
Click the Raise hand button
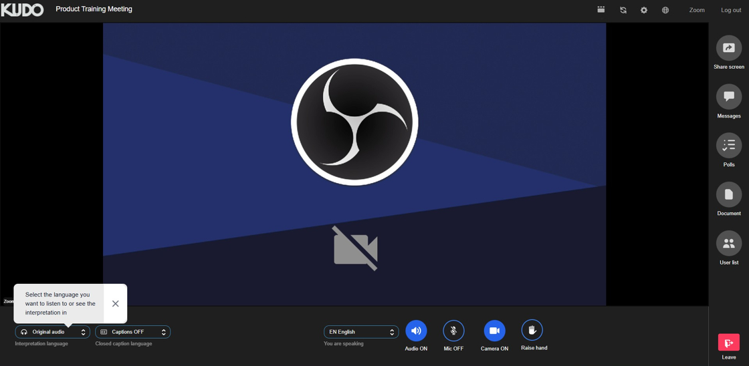(x=532, y=330)
